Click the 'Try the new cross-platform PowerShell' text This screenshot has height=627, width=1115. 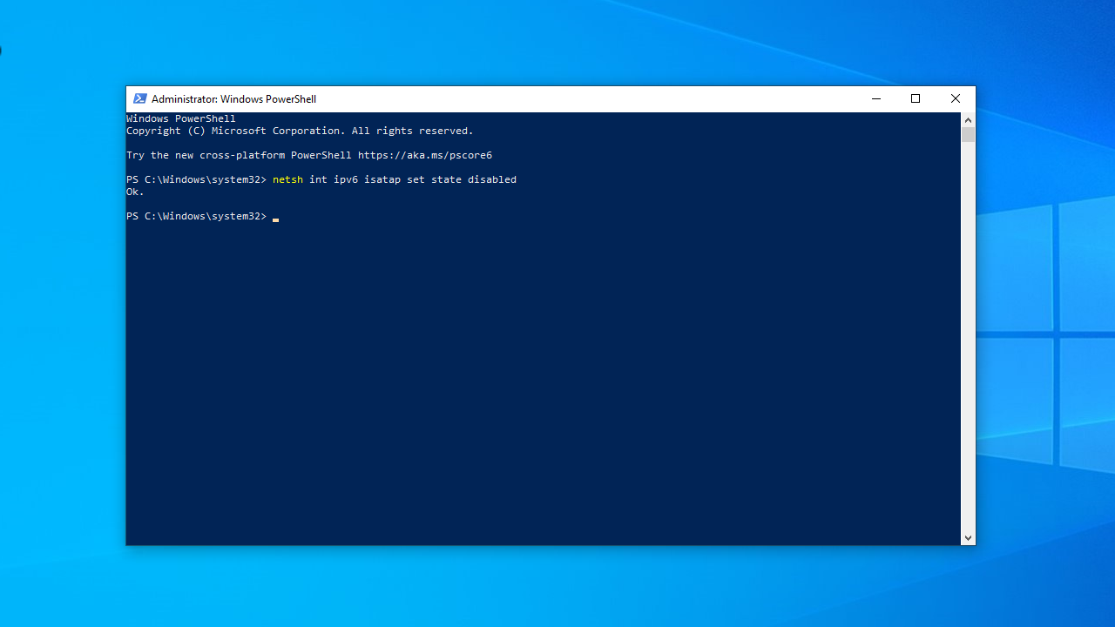tap(239, 155)
